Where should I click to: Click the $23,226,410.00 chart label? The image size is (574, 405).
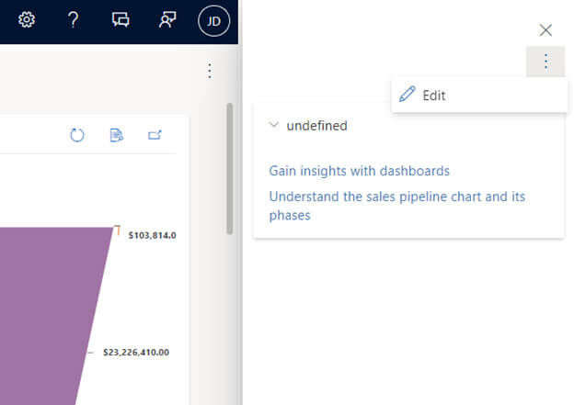(136, 353)
